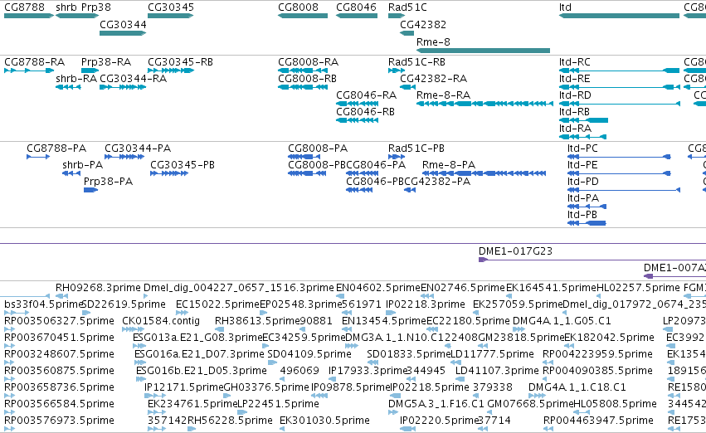Click the CG8046 gene feature
Viewport: 706px width, 433px height.
point(357,16)
